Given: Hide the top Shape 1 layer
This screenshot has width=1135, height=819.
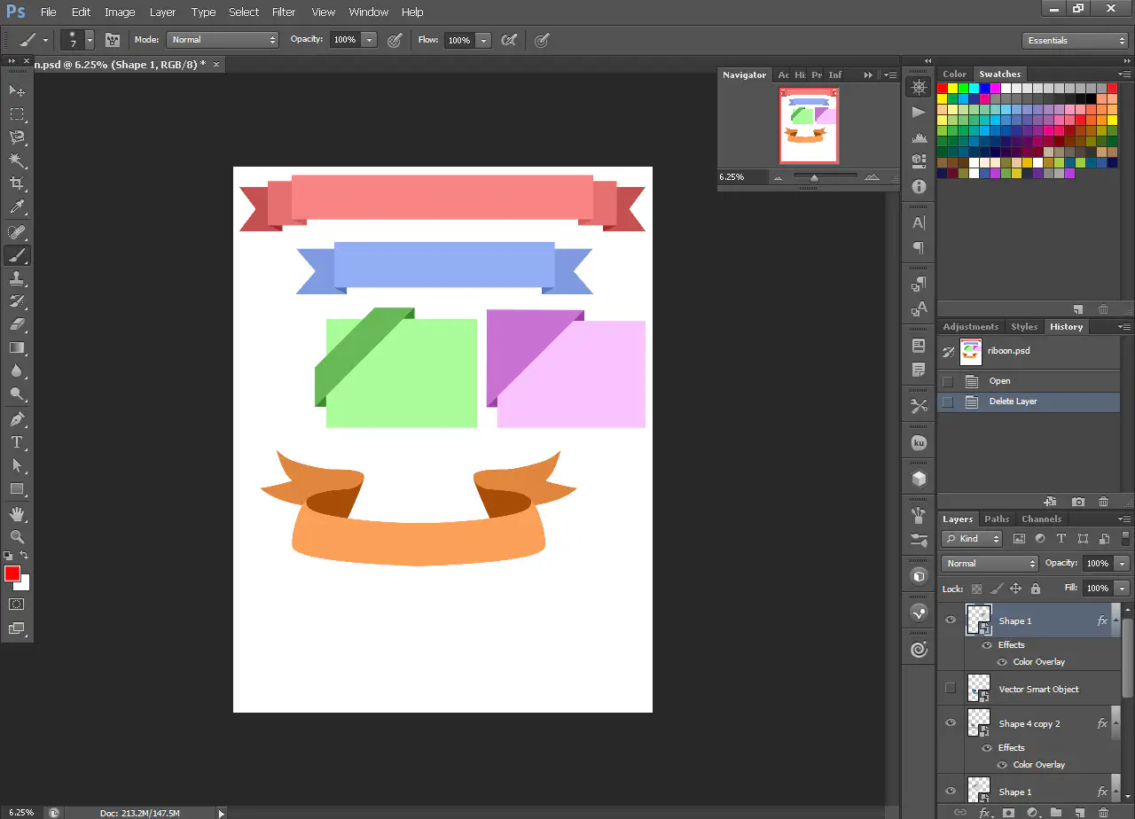Looking at the screenshot, I should pyautogui.click(x=951, y=620).
